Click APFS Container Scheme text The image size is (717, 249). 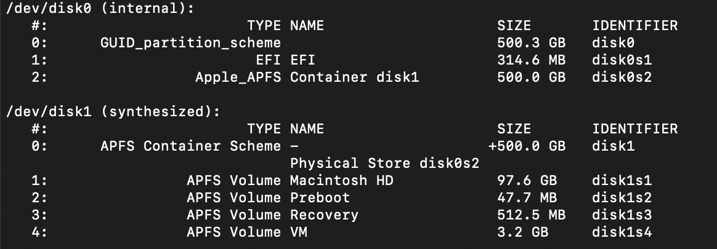point(190,146)
